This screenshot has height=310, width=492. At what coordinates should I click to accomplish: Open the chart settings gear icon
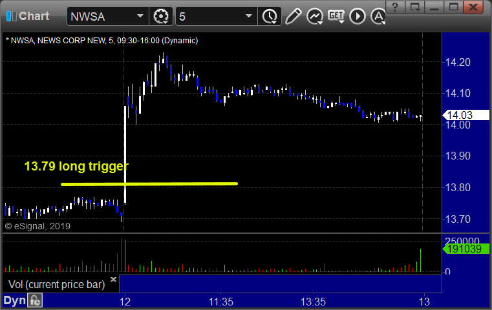161,16
